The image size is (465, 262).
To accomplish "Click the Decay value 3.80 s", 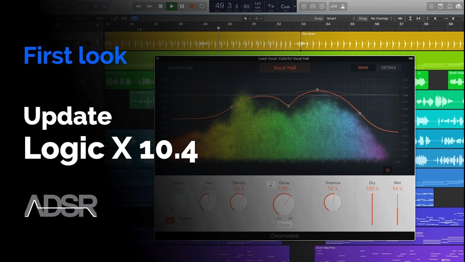I will point(284,189).
